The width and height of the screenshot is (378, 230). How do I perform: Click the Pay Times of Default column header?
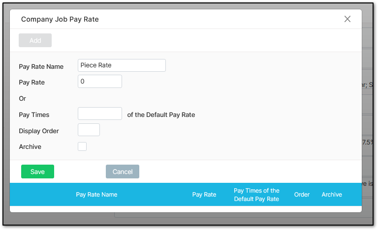256,195
